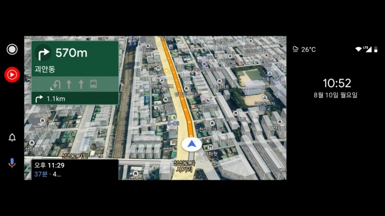The height and width of the screenshot is (216, 385).
Task: Select the right-turn arrow beside 570m
Action: point(44,54)
